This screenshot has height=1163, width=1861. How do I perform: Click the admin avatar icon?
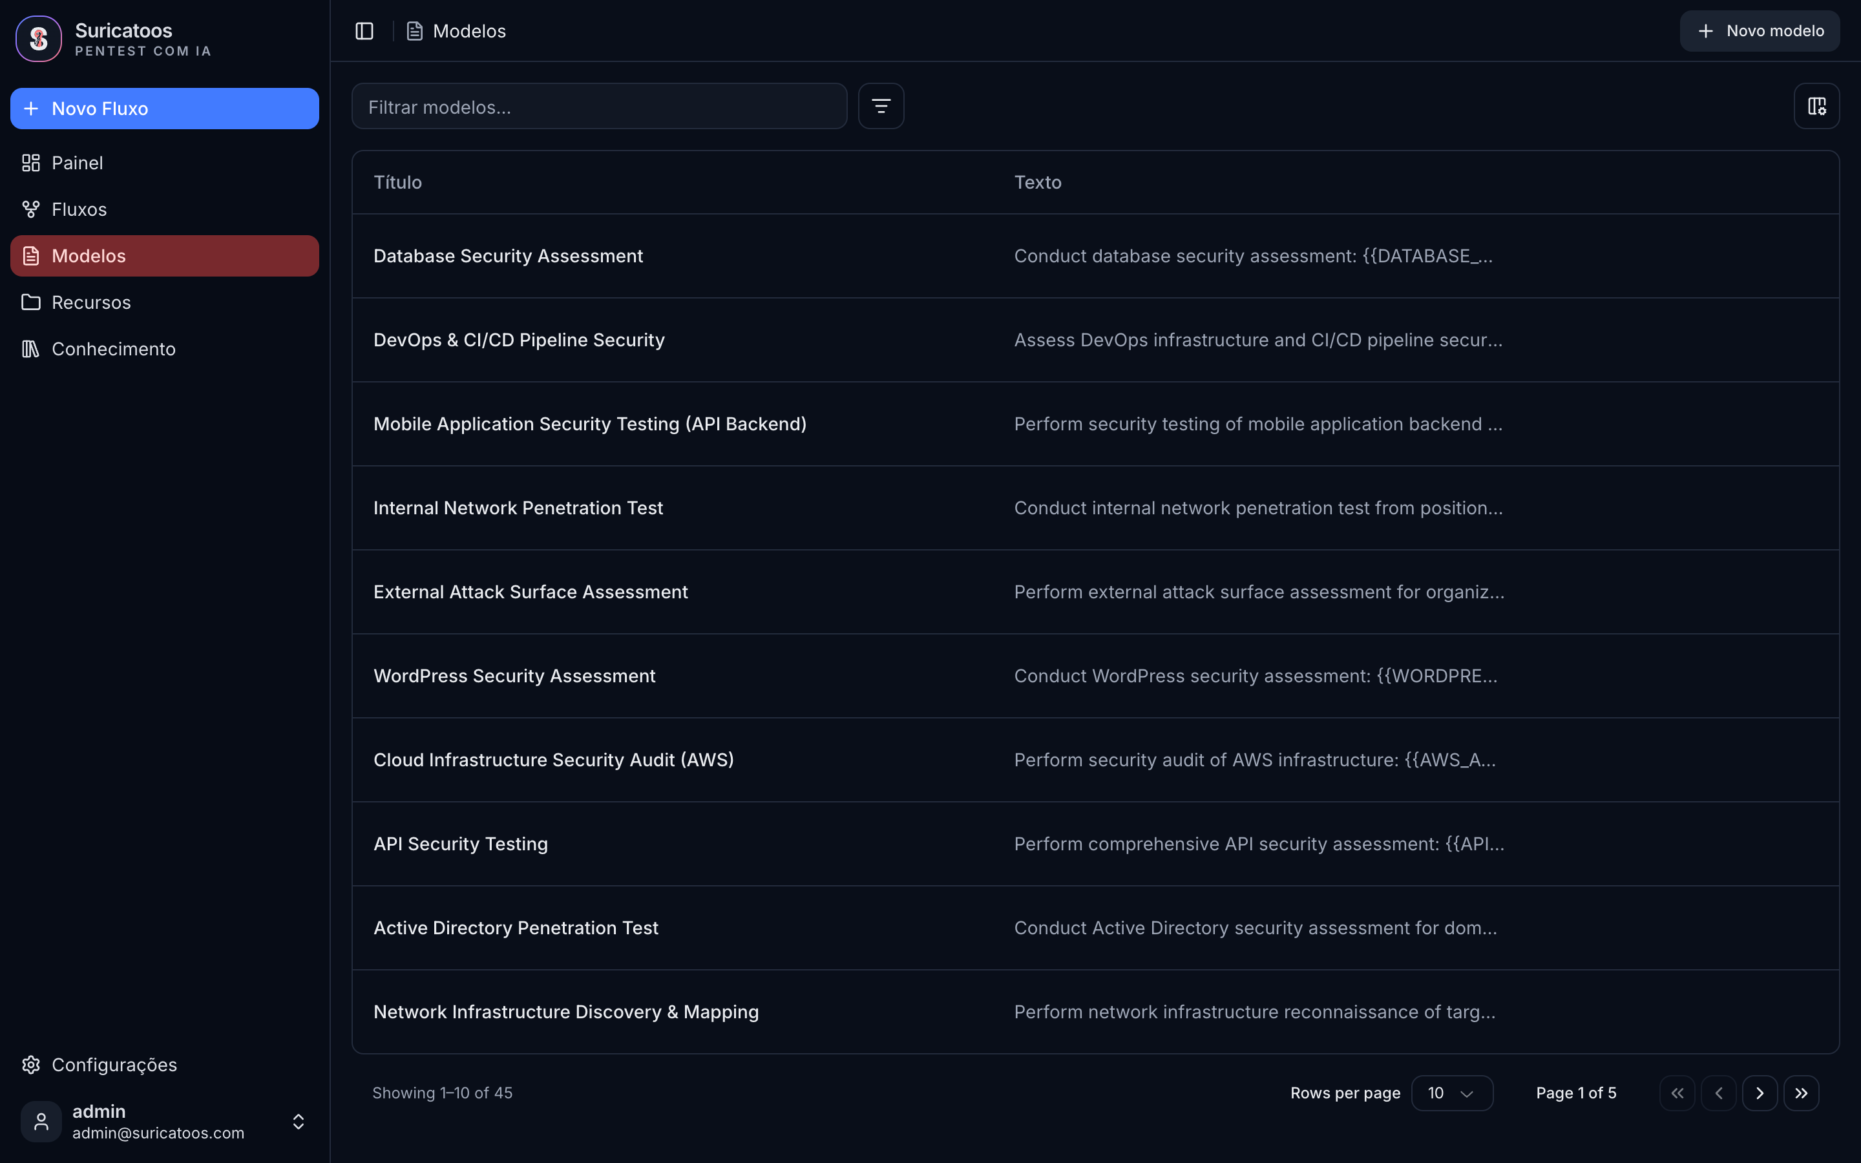pos(41,1122)
